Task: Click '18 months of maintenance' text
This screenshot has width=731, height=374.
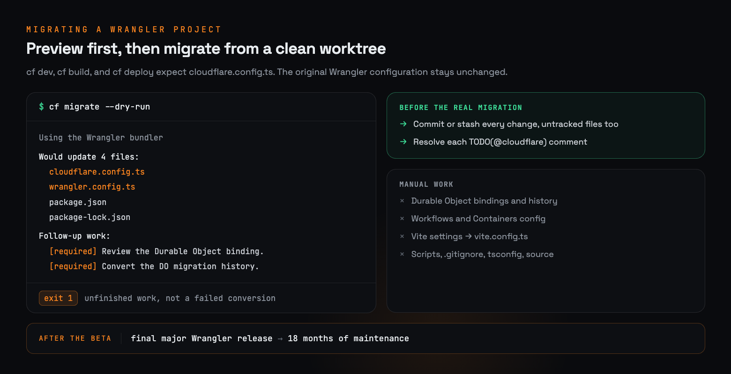Action: coord(348,338)
